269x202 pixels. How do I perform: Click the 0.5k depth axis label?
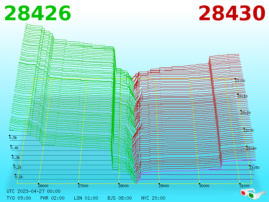coord(13,138)
